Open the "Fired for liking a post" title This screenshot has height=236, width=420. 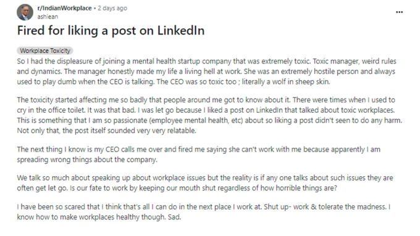tap(111, 30)
